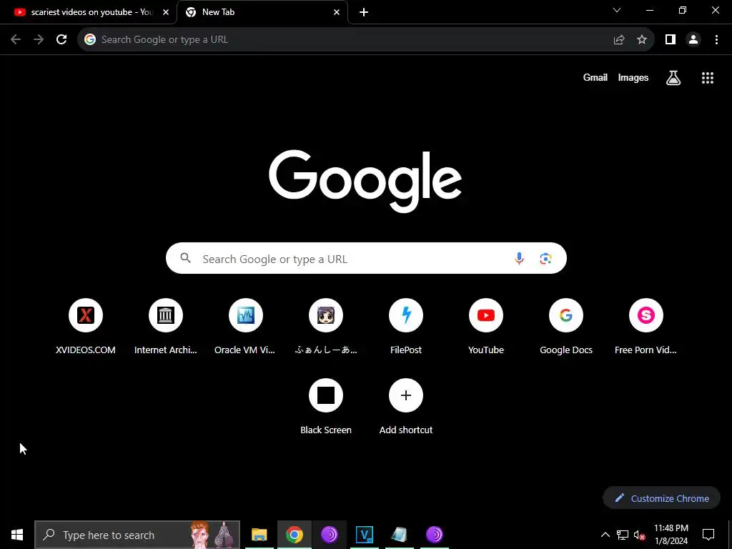Open the notification center icon

pos(708,535)
